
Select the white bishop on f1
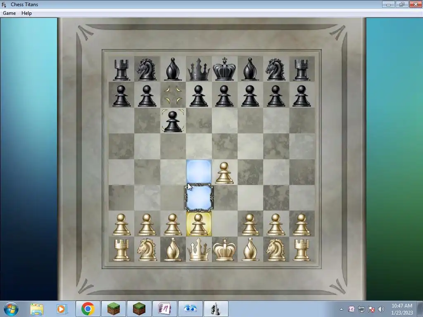pyautogui.click(x=250, y=250)
